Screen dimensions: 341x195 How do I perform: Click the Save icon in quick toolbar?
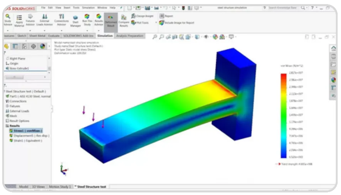148,8
